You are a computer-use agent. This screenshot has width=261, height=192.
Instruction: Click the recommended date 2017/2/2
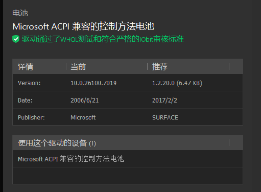164,100
